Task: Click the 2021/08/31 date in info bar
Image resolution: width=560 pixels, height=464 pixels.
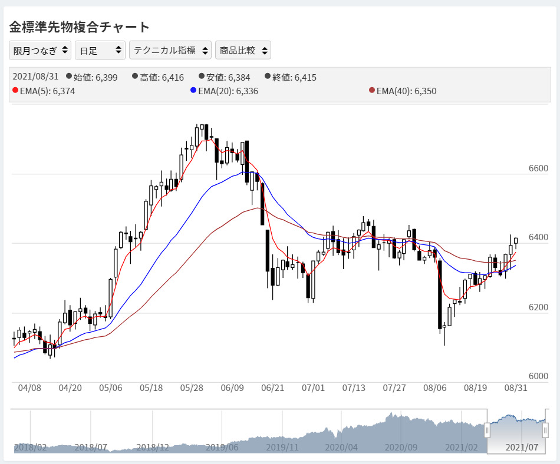Action: (x=34, y=77)
